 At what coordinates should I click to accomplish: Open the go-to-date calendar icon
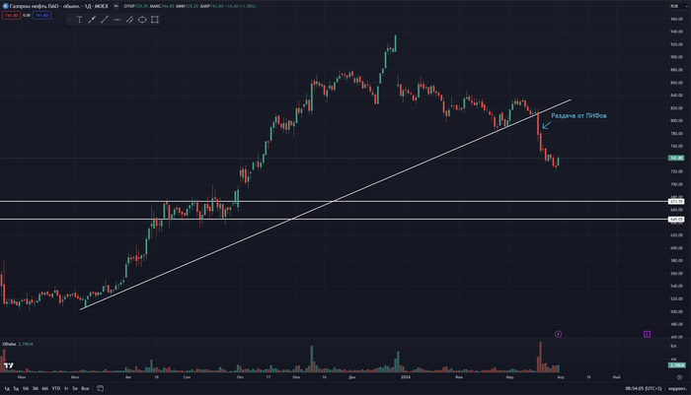(100, 388)
